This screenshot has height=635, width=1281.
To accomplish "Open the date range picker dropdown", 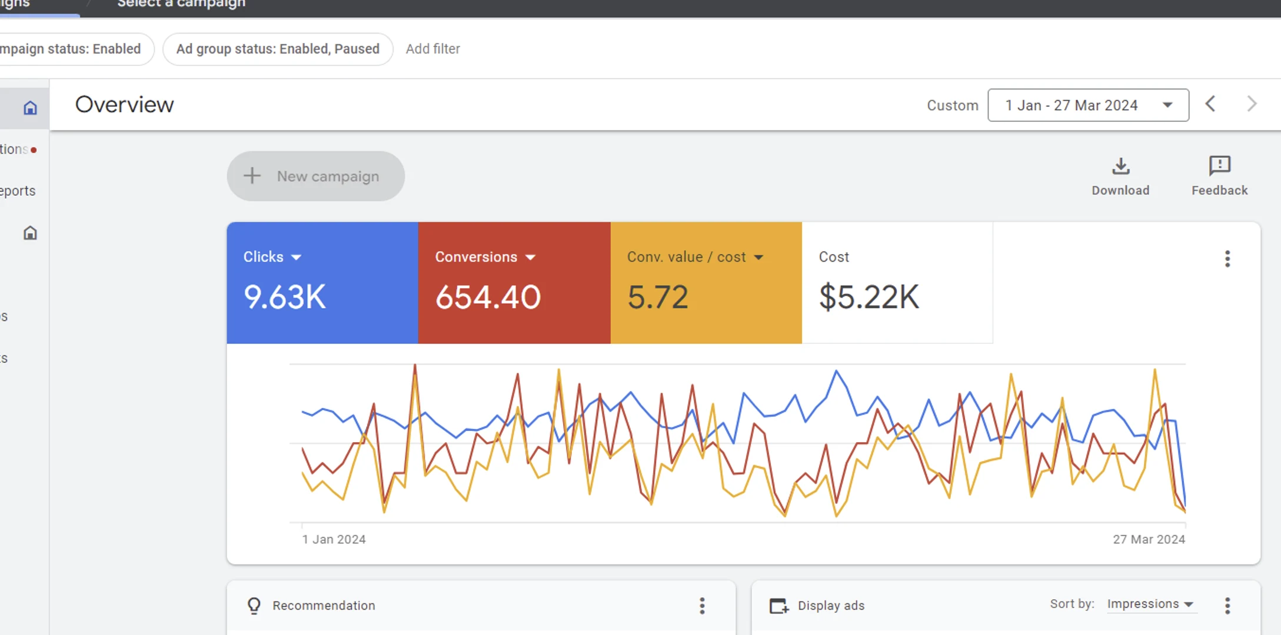I will 1087,105.
